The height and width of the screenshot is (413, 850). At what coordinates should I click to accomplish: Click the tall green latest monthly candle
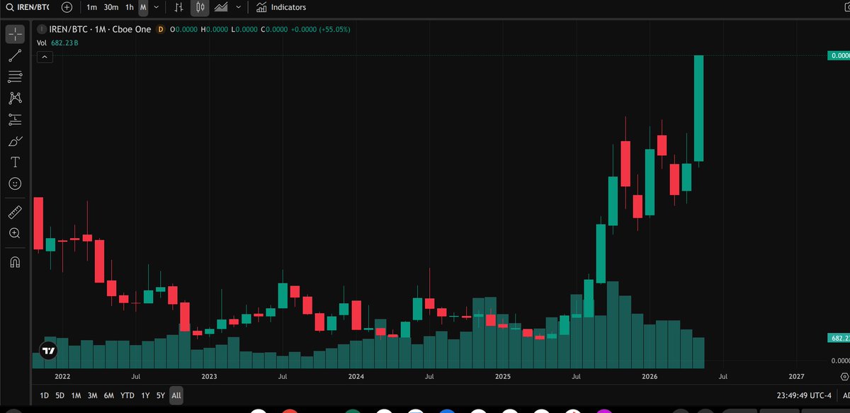coord(698,108)
